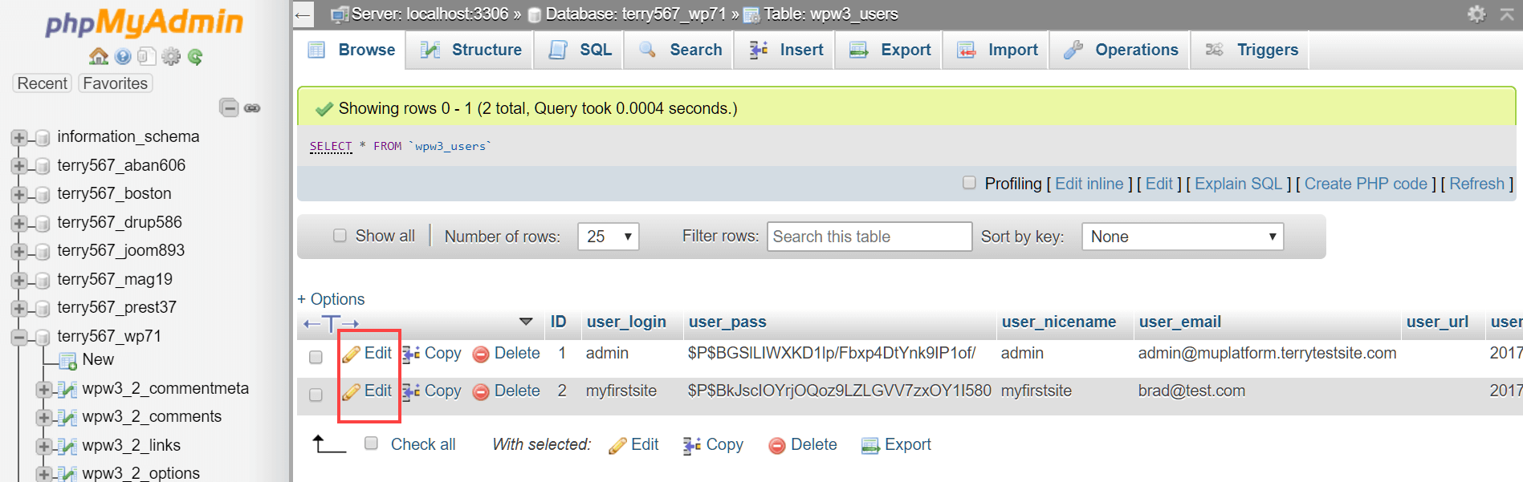Expand the terry567_boston database node
This screenshot has width=1523, height=482.
[x=19, y=195]
